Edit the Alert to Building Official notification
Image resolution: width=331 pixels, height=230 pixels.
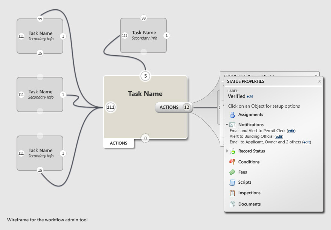279,137
